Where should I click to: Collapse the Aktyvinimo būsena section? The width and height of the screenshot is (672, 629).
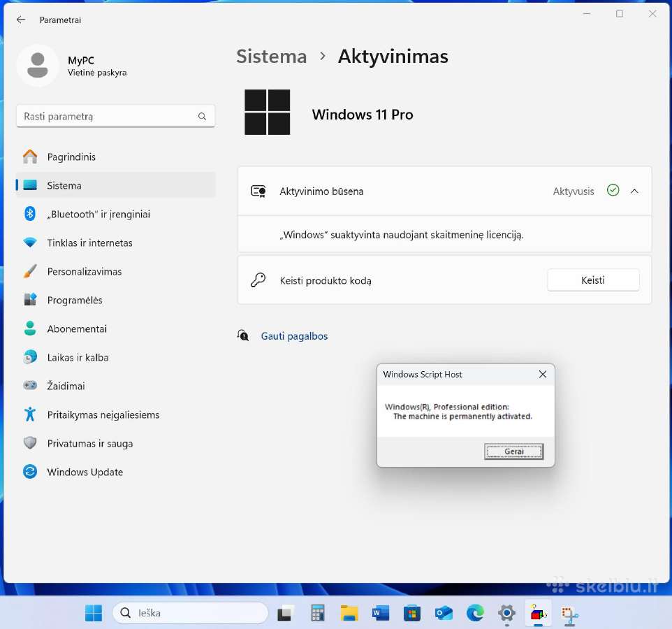click(x=635, y=191)
